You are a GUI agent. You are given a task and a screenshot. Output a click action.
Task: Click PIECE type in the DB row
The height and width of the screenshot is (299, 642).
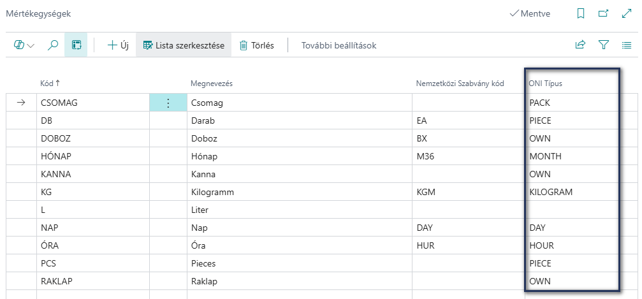[572, 121]
